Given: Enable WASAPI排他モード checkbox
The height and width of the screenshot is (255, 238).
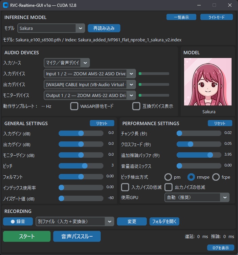Looking at the screenshot, I should click(x=74, y=106).
